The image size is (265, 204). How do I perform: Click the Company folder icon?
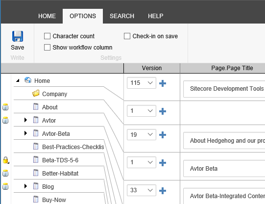[x=36, y=93]
